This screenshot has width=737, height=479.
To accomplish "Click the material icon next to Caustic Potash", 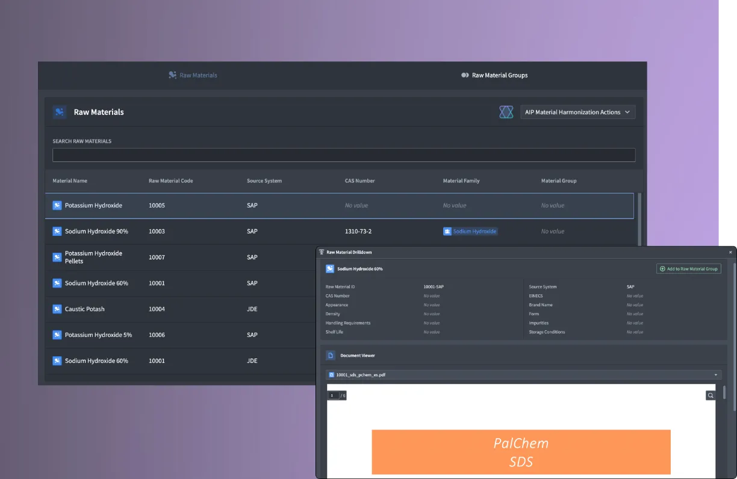I will (57, 309).
